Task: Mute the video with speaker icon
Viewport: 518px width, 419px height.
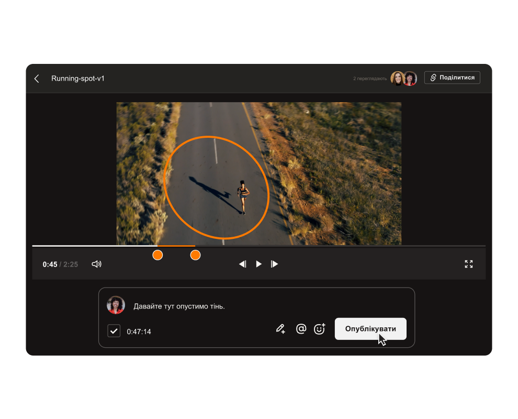Action: (x=96, y=264)
